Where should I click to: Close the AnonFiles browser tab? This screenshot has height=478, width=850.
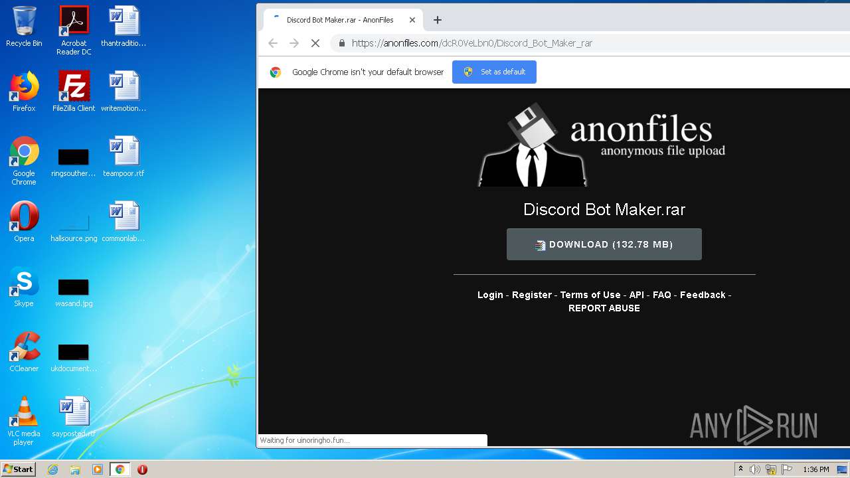click(412, 20)
